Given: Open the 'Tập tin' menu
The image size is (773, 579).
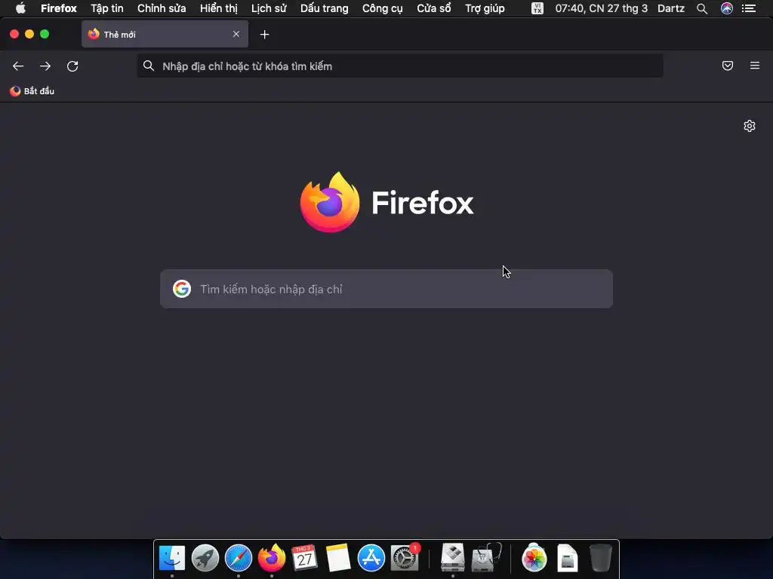Looking at the screenshot, I should [x=107, y=8].
